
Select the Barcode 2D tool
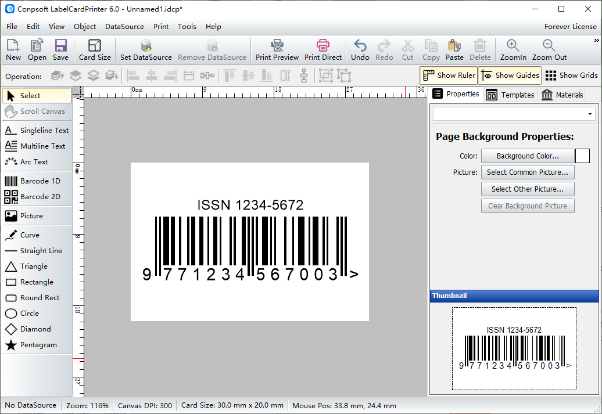click(37, 196)
